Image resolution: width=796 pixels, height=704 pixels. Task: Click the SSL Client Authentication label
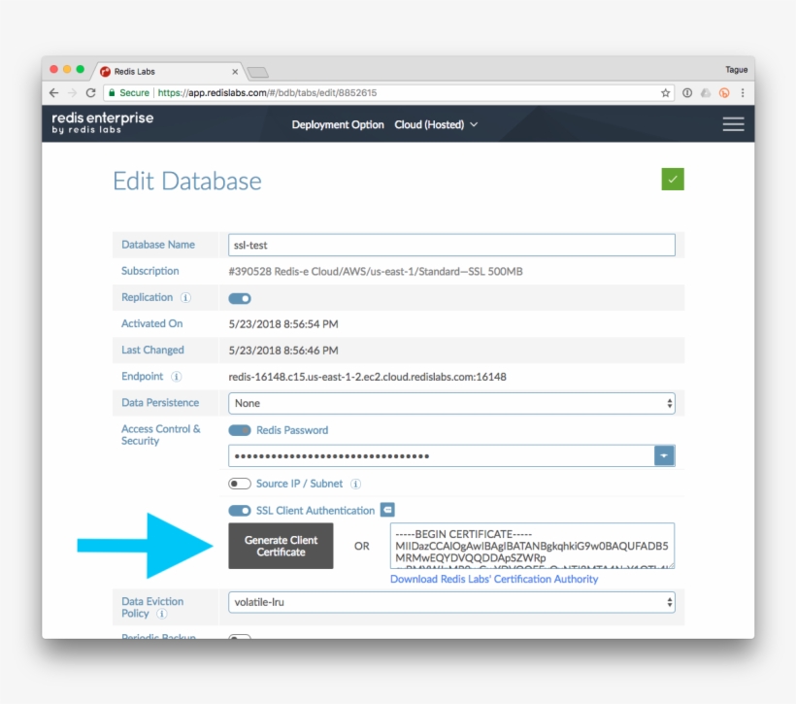pyautogui.click(x=315, y=511)
